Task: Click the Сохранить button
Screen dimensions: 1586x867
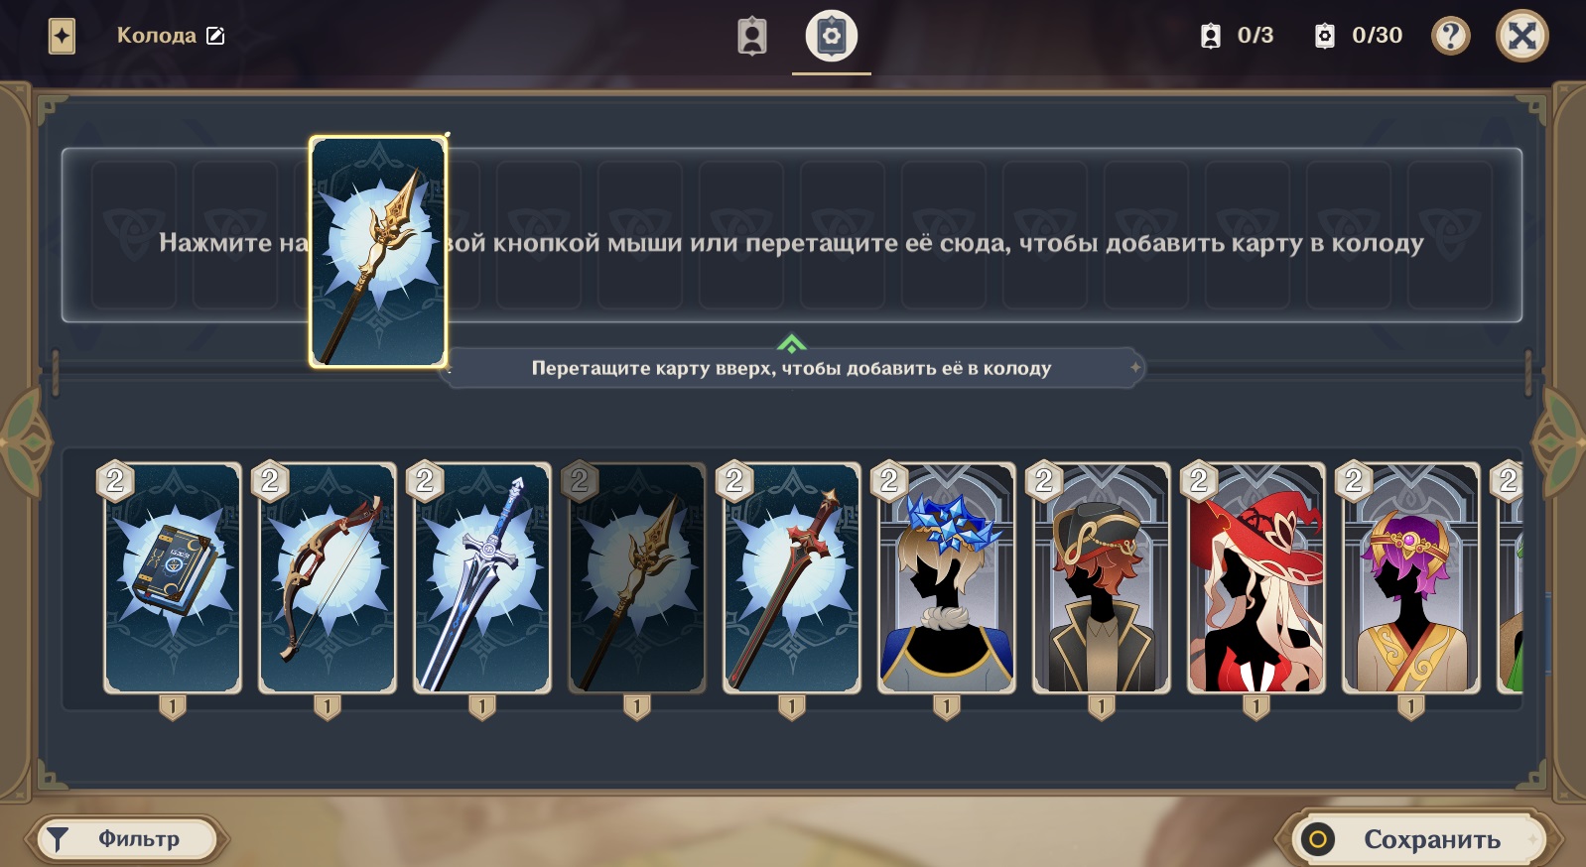Action: click(1417, 839)
